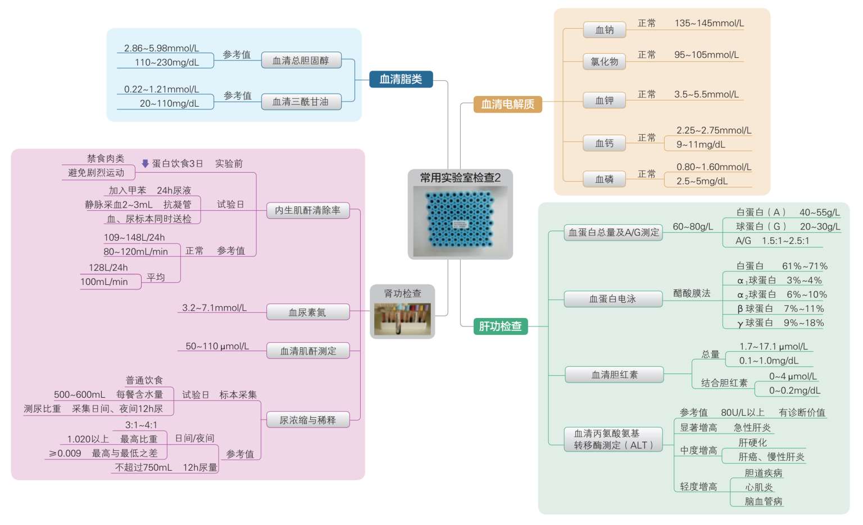This screenshot has width=863, height=525.
Task: Select the central node 常用实验室检查2
Action: (x=460, y=214)
